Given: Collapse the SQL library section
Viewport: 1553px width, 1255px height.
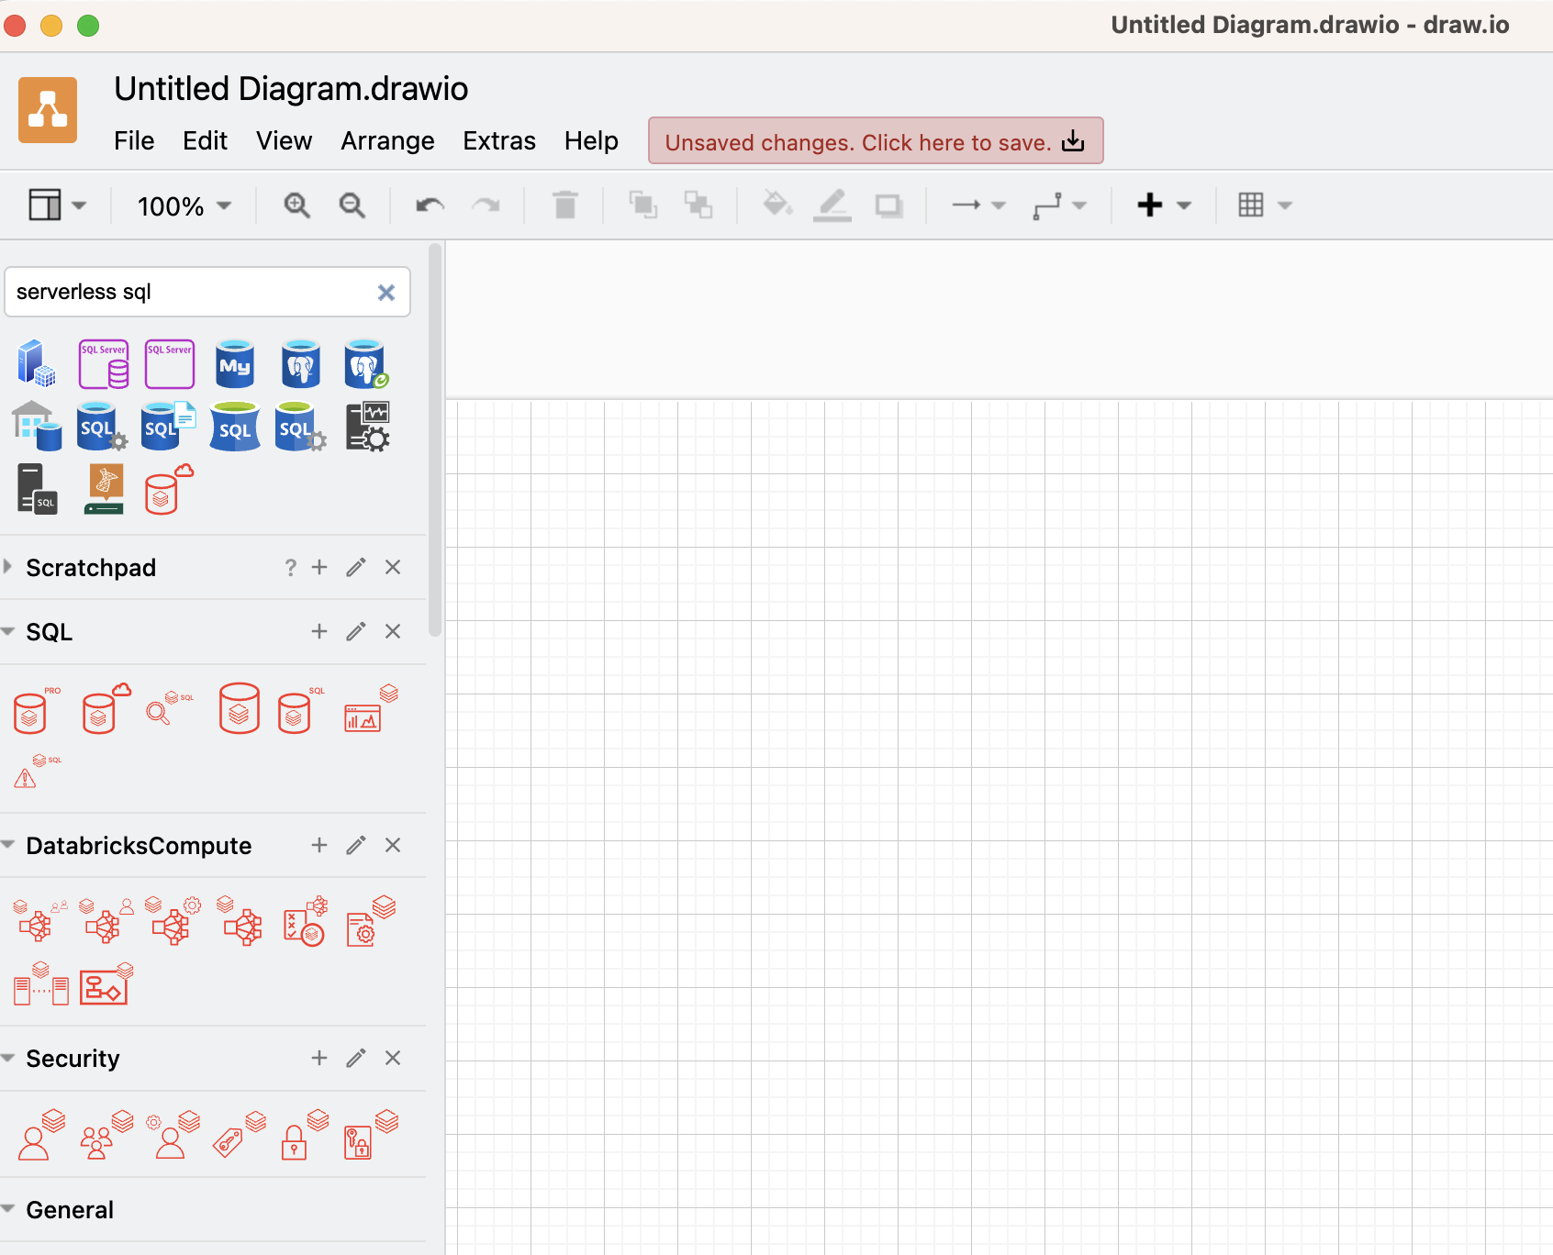Looking at the screenshot, I should click(x=8, y=631).
